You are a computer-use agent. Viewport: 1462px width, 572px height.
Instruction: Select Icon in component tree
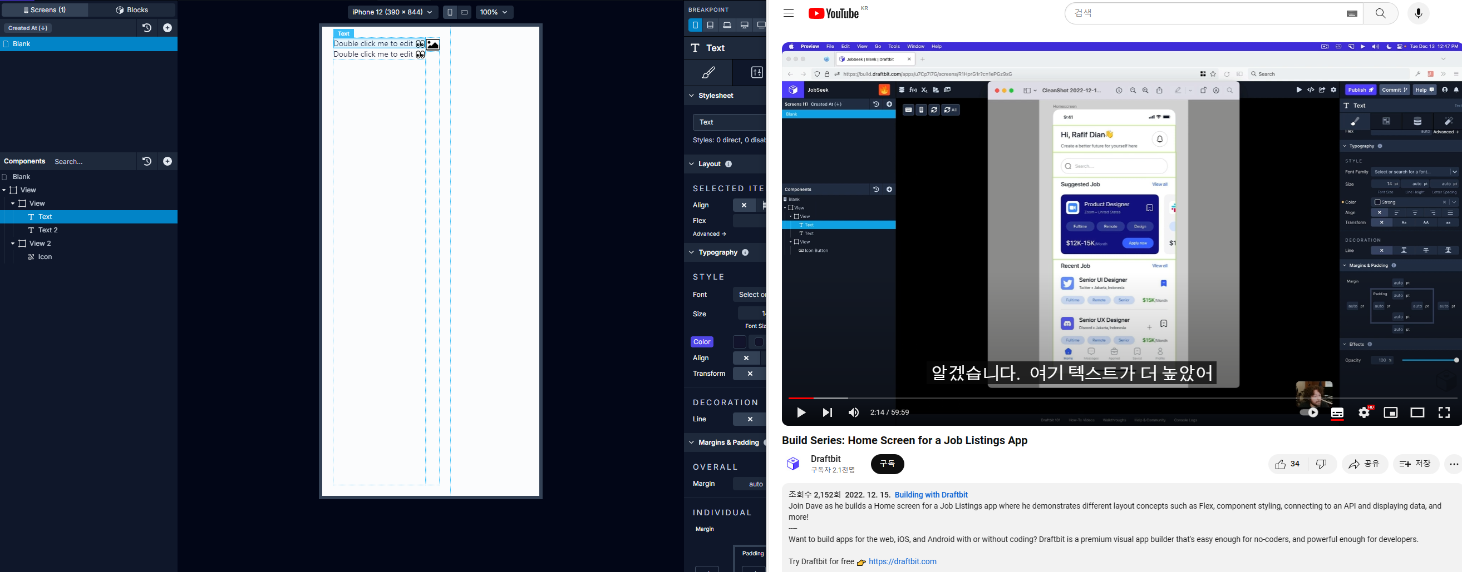tap(45, 257)
